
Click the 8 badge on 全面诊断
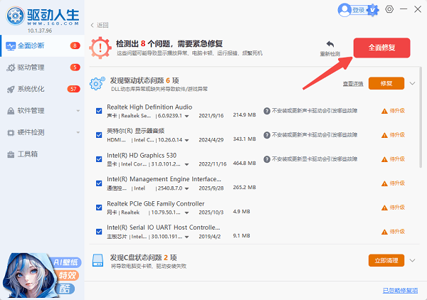(75, 45)
